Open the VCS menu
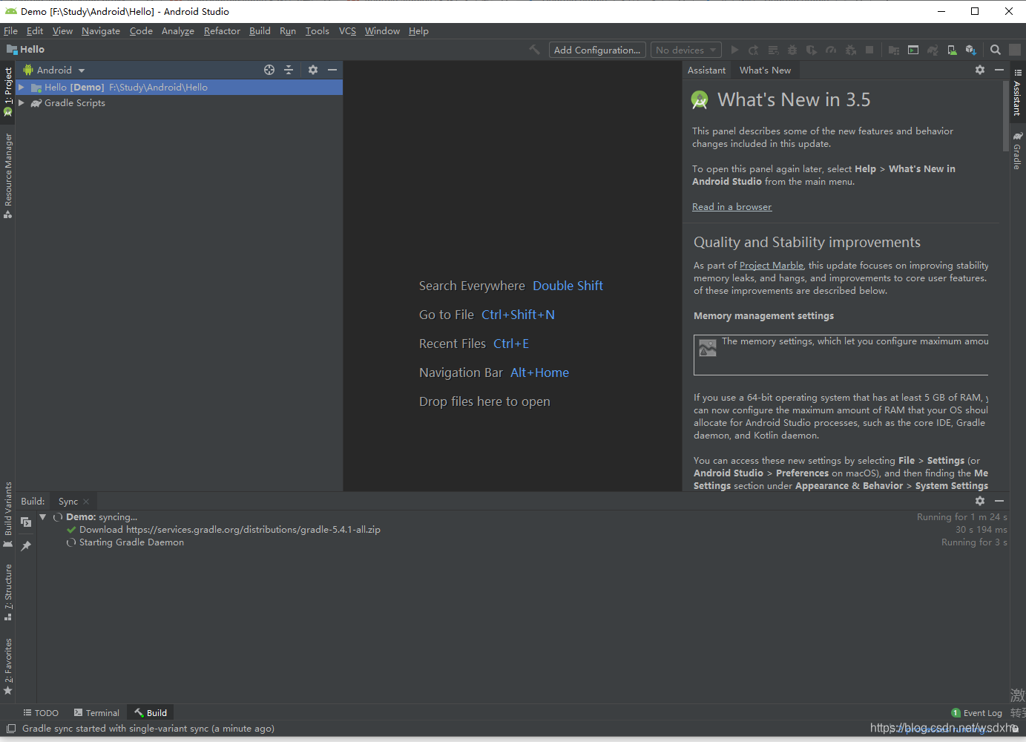The width and height of the screenshot is (1026, 742). pyautogui.click(x=347, y=30)
